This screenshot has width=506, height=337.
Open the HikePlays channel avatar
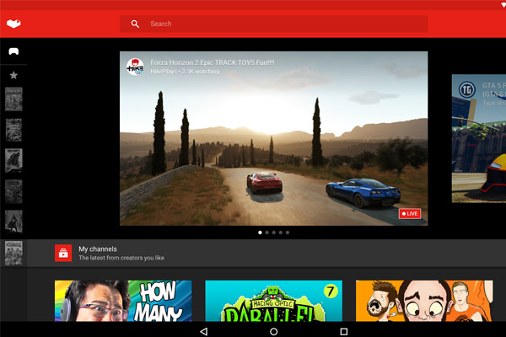click(135, 67)
